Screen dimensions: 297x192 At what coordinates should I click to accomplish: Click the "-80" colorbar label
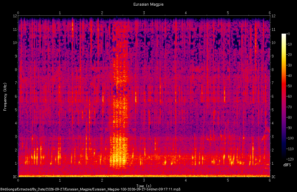pos(289,118)
